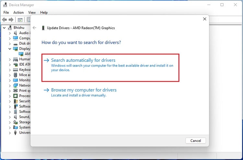Open the Help menu
The image size is (243, 160).
click(44, 13)
